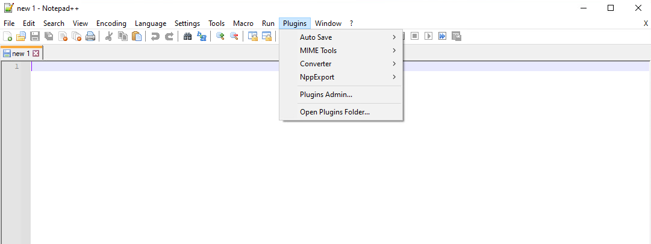Viewport: 651px width, 244px height.
Task: Click the Redo arrow icon
Action: [169, 36]
